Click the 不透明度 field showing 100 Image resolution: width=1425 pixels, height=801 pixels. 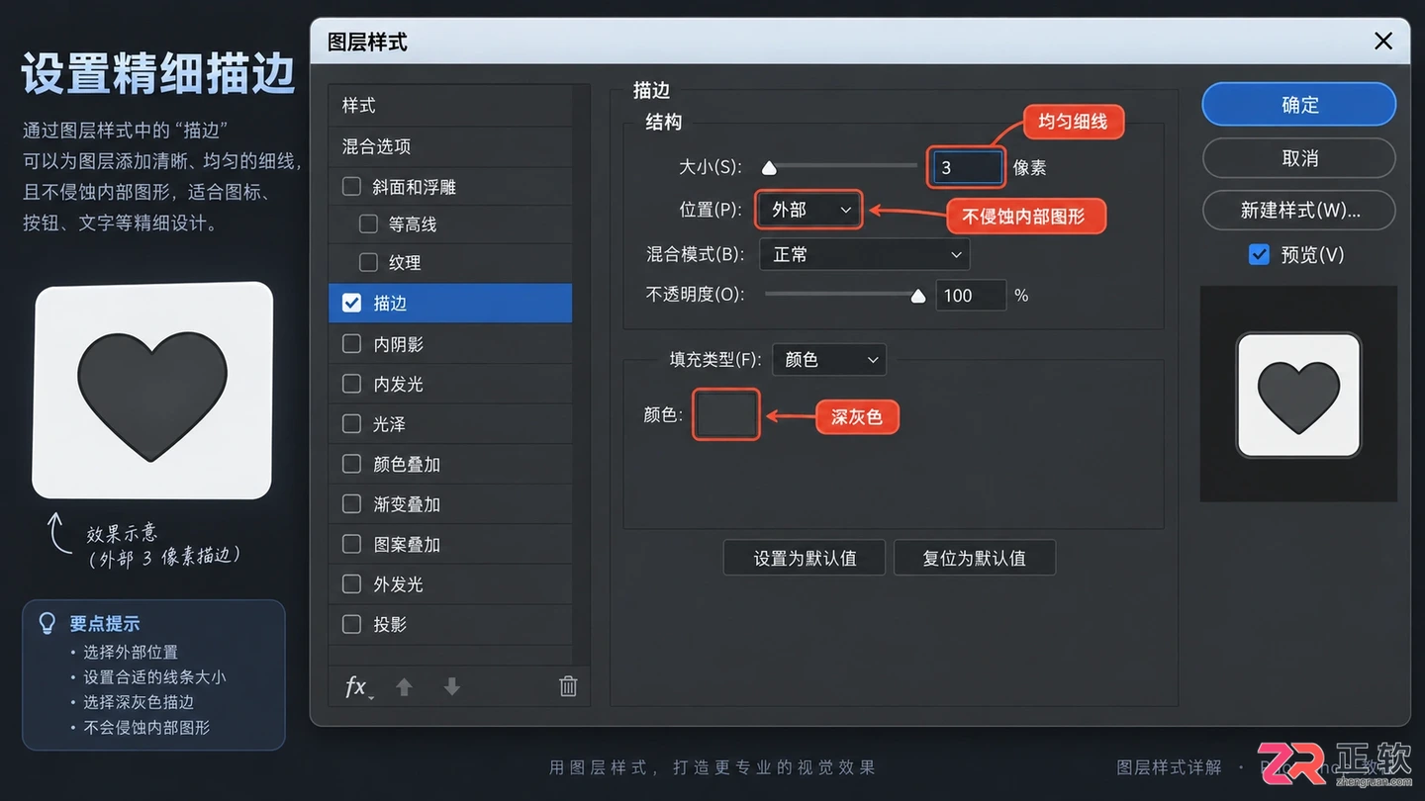click(971, 295)
